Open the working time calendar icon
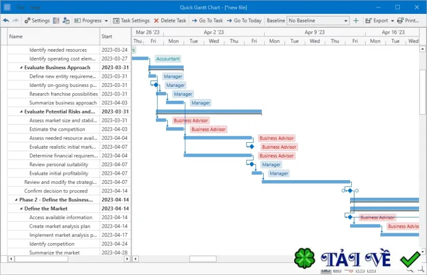This screenshot has width=427, height=275. click(x=56, y=20)
